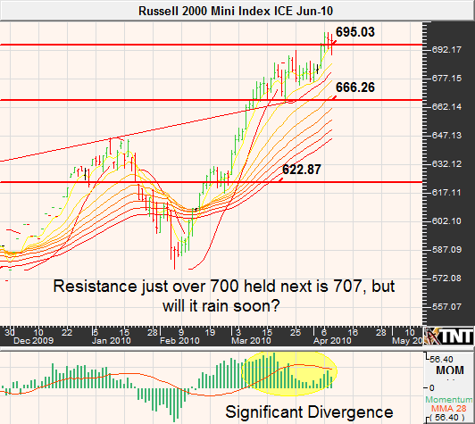The image size is (475, 424).
Task: Click the 602.10 price axis value
Action: [446, 220]
